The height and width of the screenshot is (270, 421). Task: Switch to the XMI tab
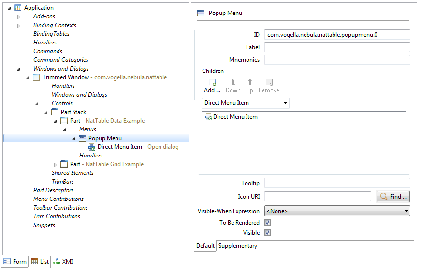(x=62, y=262)
